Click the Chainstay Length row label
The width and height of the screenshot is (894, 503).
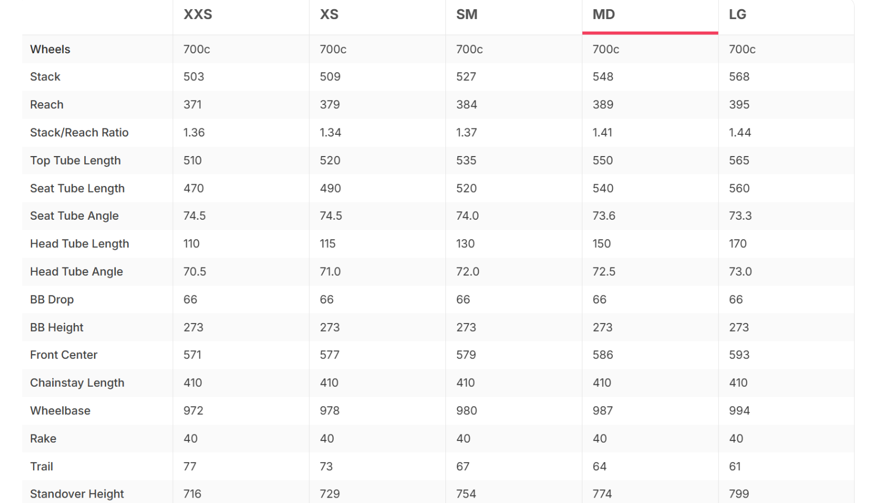point(77,383)
